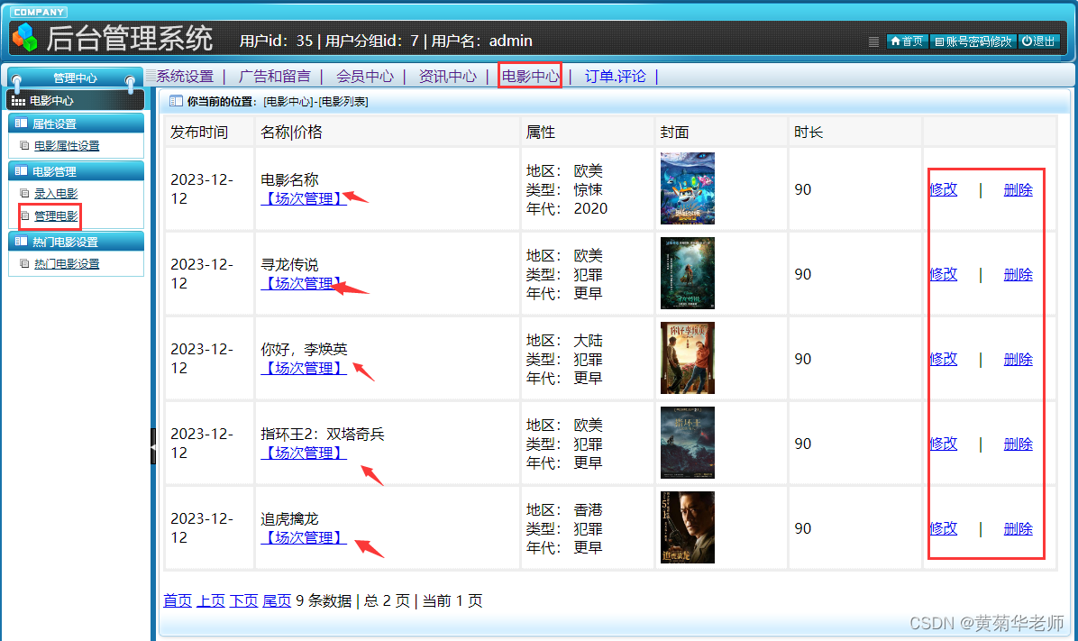Click page icon beside 电影属性设置
Viewport: 1078px width, 641px height.
[24, 146]
